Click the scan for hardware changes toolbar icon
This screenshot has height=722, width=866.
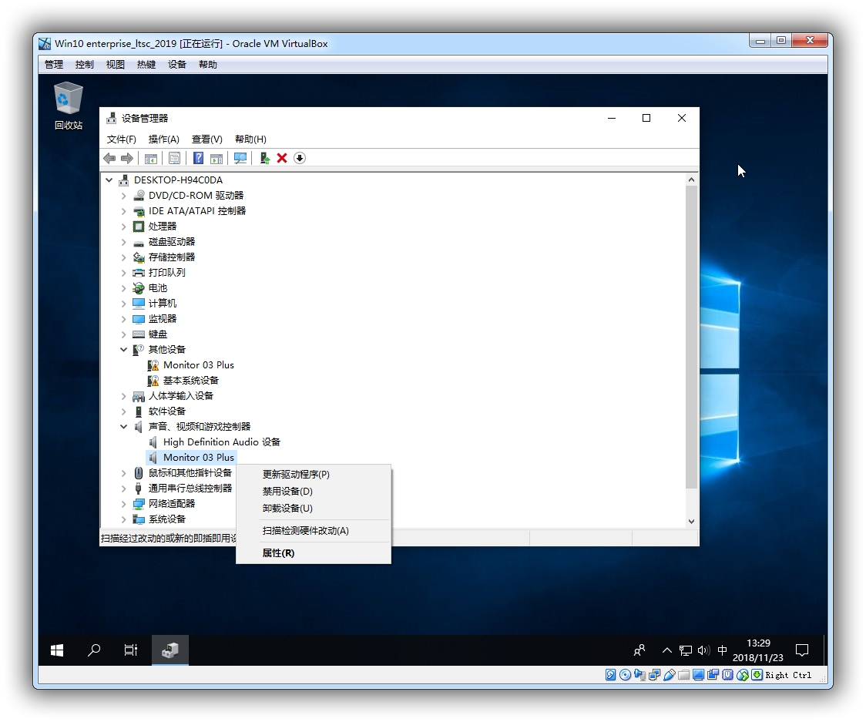240,158
